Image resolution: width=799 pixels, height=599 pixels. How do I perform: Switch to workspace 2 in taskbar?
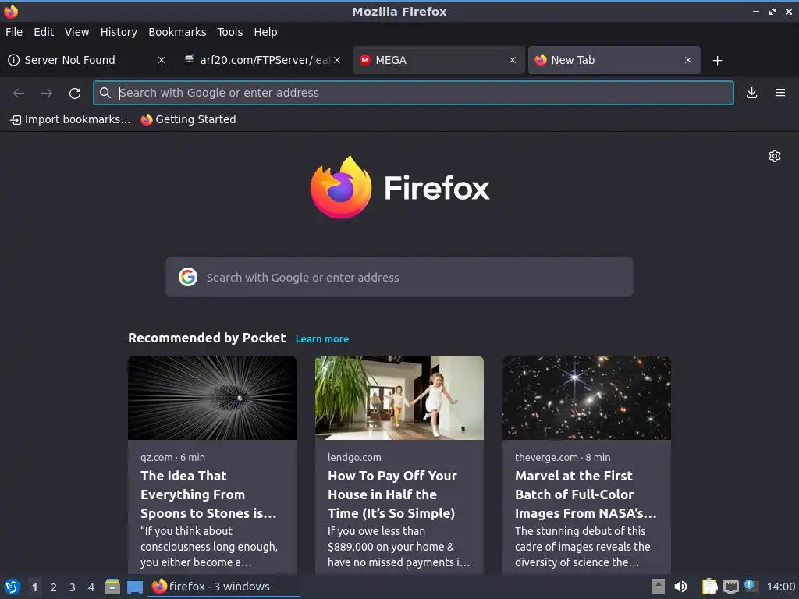tap(54, 587)
